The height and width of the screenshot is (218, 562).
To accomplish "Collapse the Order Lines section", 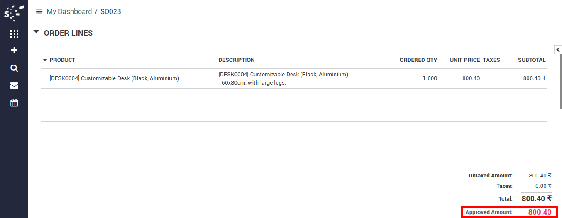I will point(36,32).
